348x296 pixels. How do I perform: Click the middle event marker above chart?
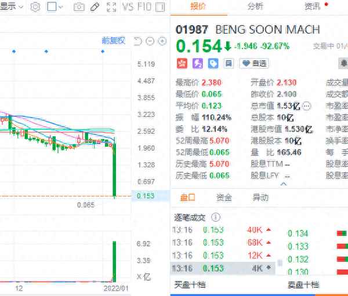click(x=46, y=52)
